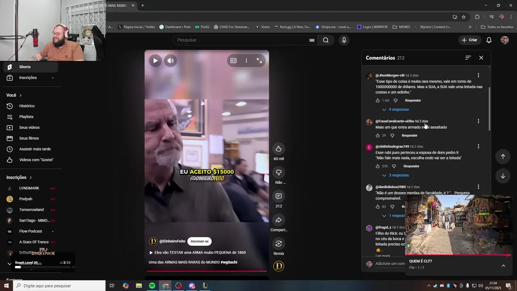Like the @CauaCavalcante-ui3bu comment
Viewport: 517px width, 291px height.
tap(378, 136)
